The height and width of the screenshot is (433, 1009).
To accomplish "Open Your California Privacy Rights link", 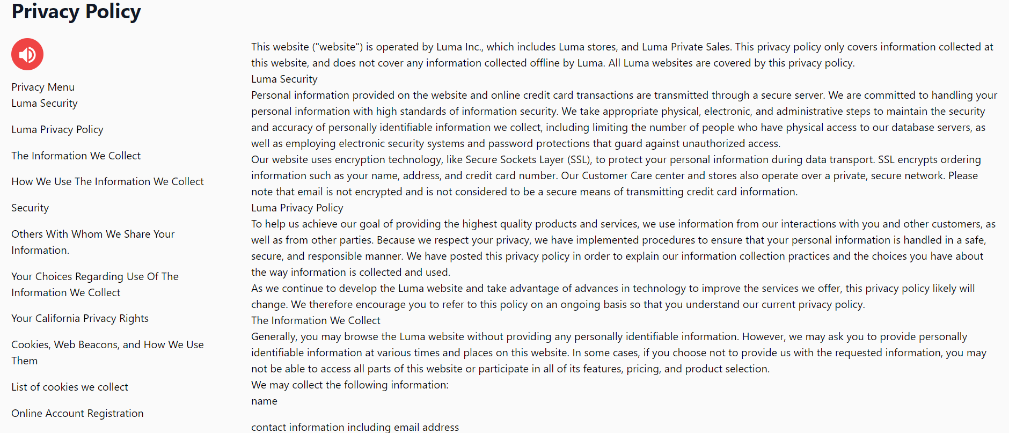I will [x=80, y=318].
